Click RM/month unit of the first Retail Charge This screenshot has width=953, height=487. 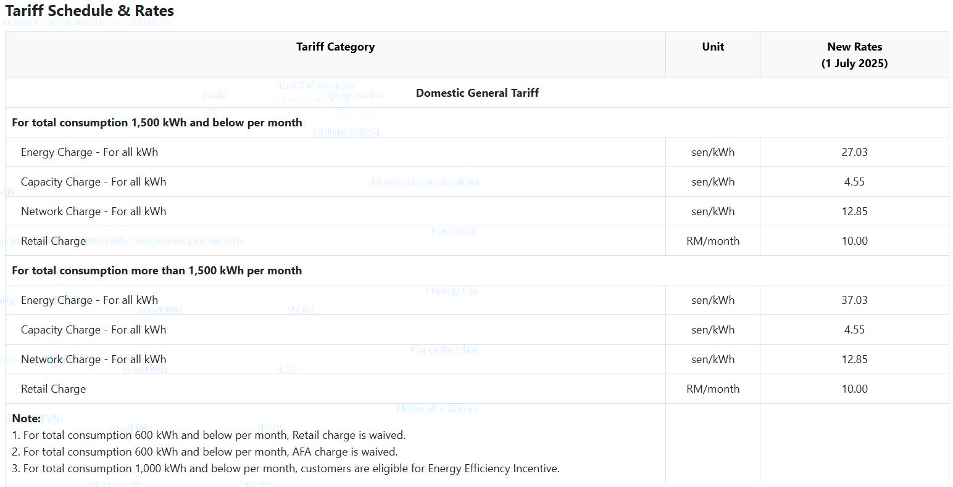pos(712,241)
